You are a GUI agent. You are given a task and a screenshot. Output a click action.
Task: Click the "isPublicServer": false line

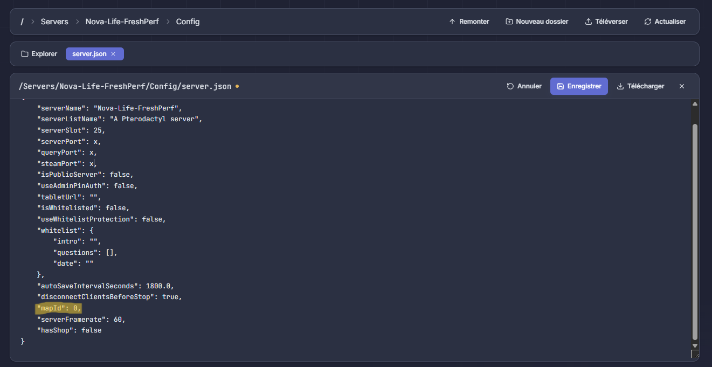[85, 175]
